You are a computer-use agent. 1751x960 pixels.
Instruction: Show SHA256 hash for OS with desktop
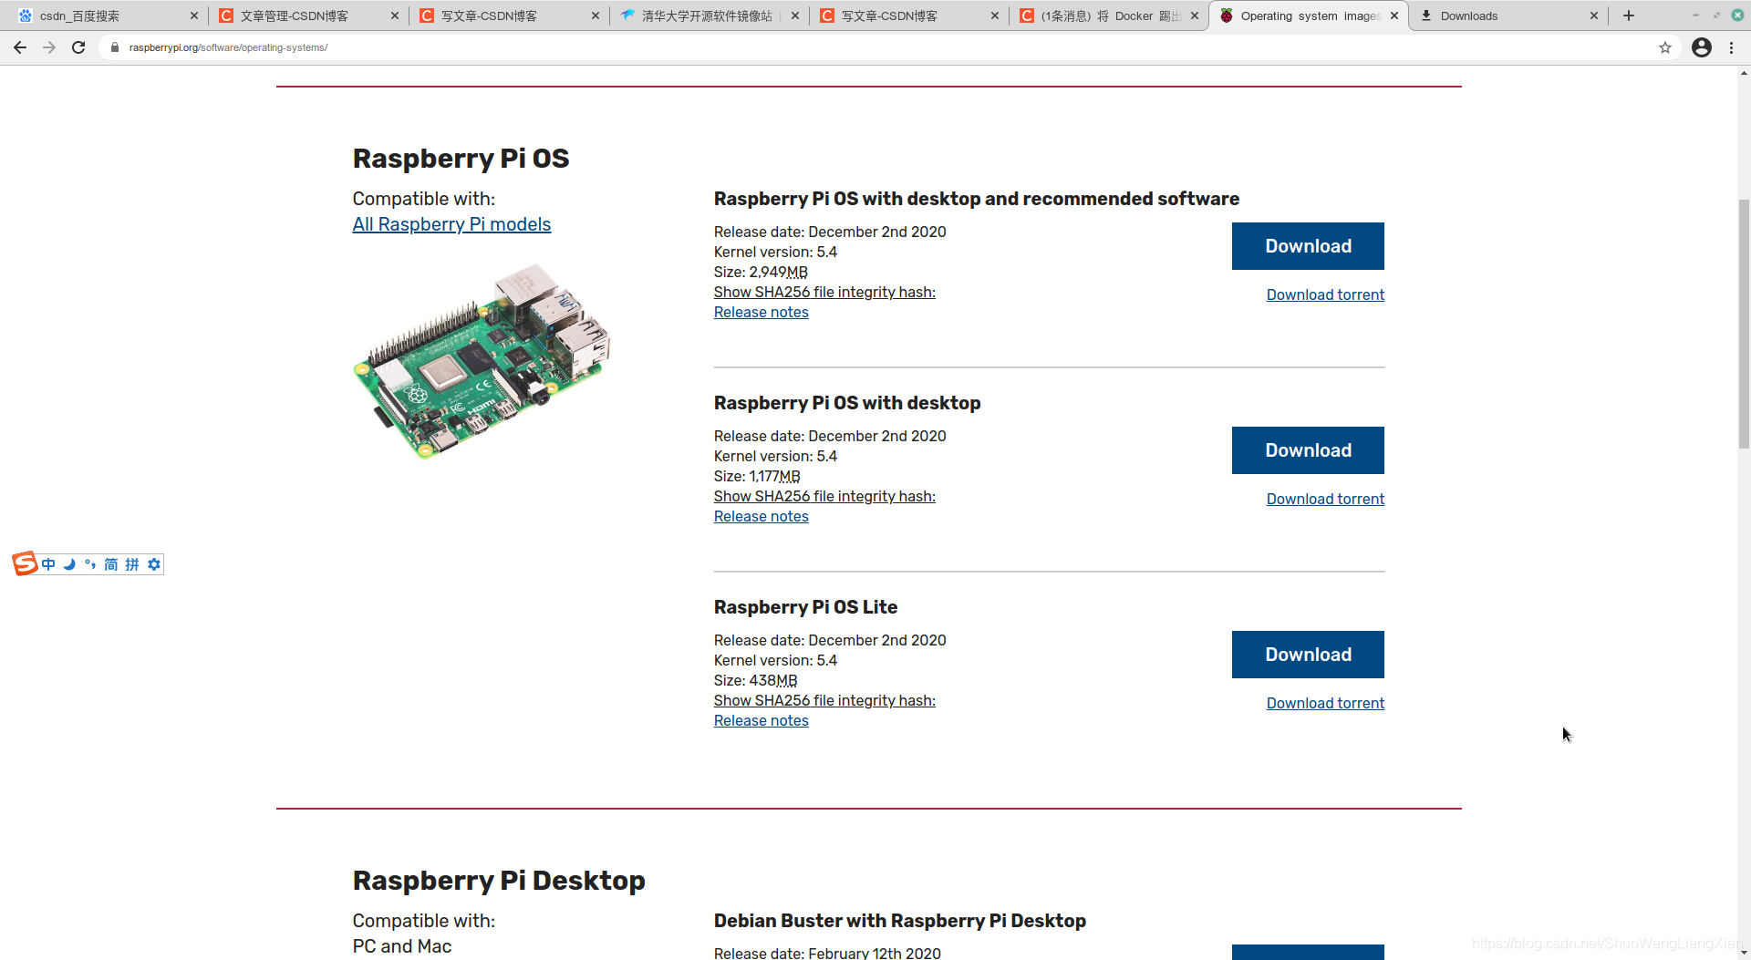(824, 496)
